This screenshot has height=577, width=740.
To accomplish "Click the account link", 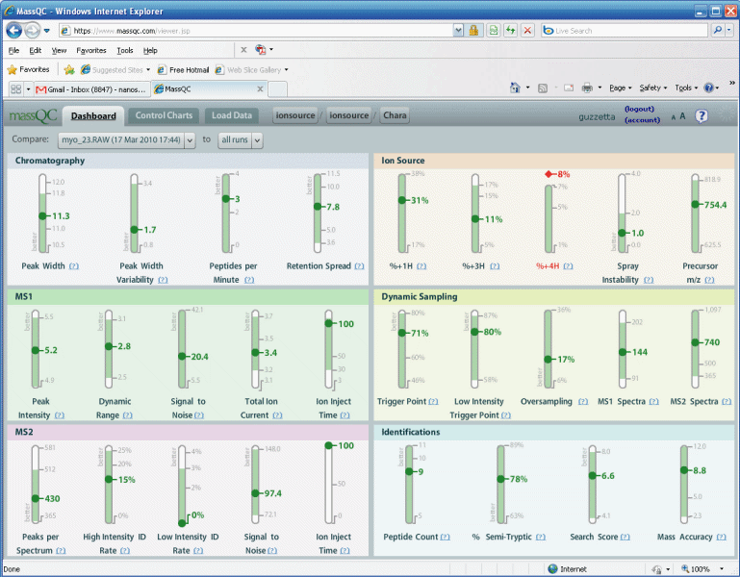I will click(x=642, y=120).
